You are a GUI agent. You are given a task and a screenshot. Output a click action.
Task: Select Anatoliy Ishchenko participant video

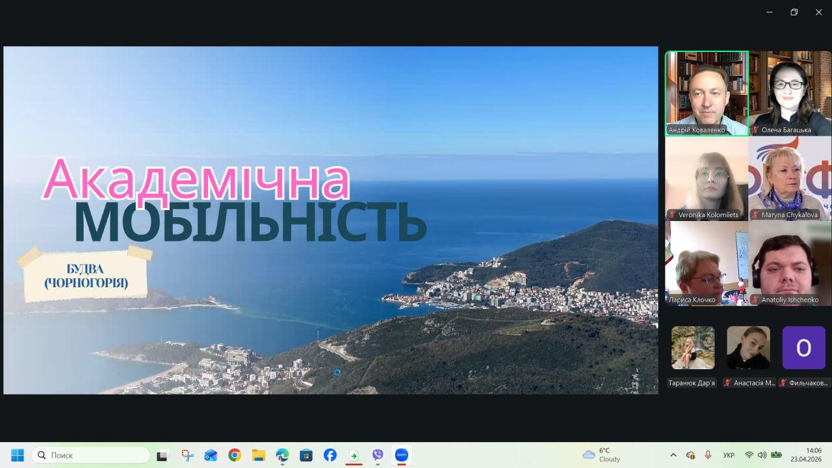(790, 263)
